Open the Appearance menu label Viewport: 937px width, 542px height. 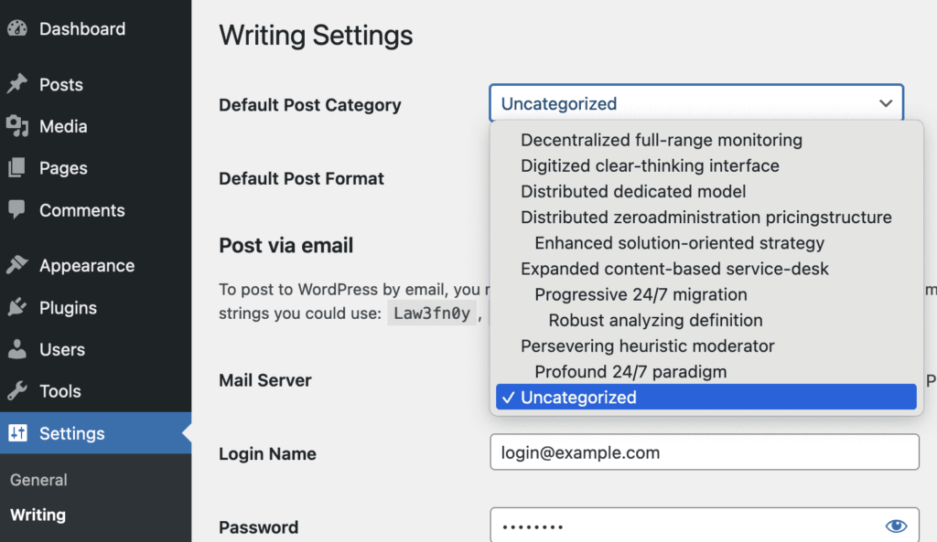pos(87,266)
